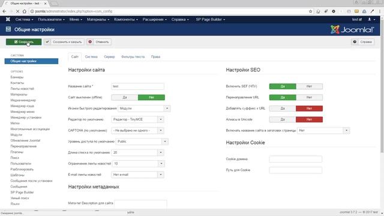This screenshot has height=216, width=384.
Task: Open the Система top menu
Action: click(24, 19)
